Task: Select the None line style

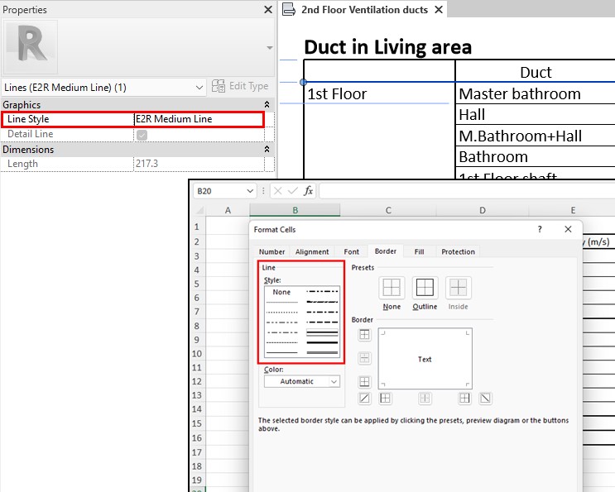Action: tap(282, 292)
